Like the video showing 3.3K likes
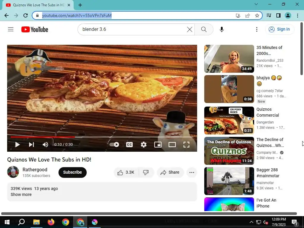The height and width of the screenshot is (228, 304). click(x=126, y=172)
